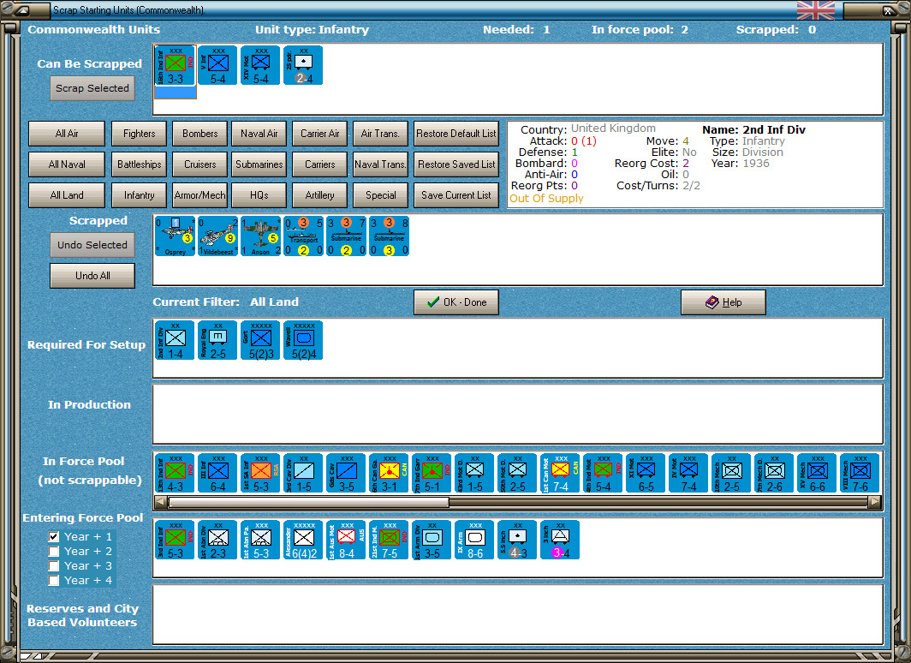Enable the Year + 3 checkbox

54,566
